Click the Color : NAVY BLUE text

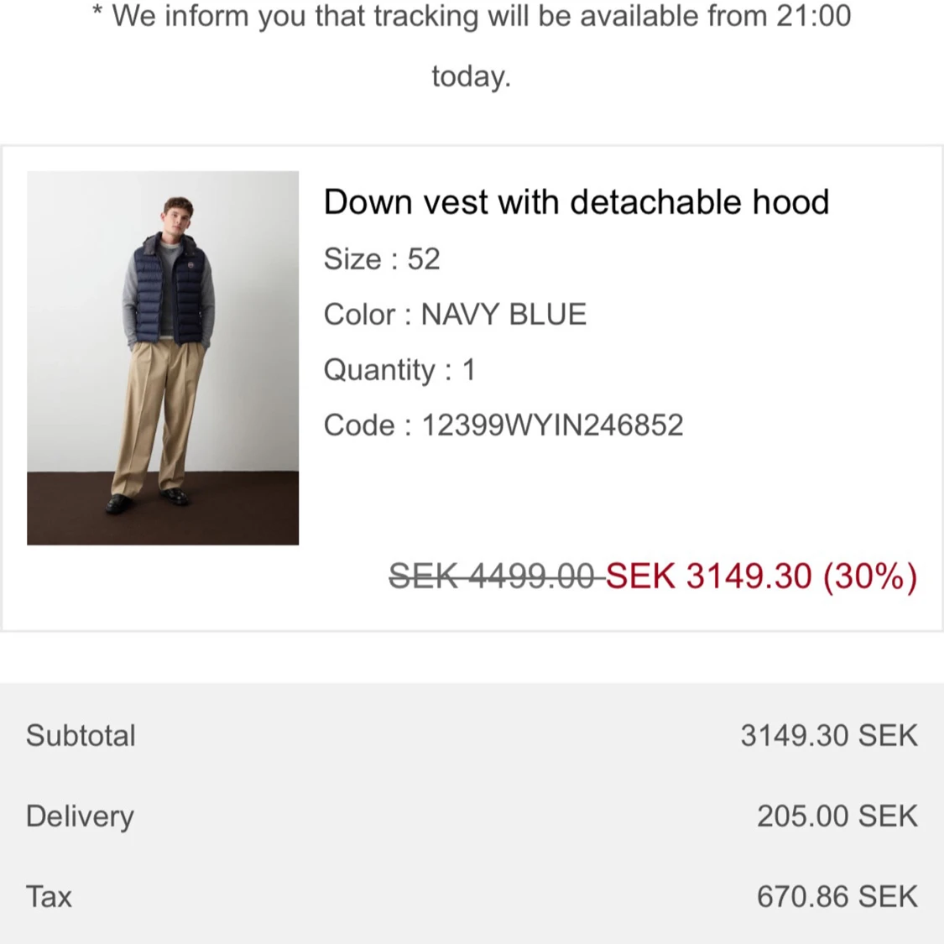pyautogui.click(x=455, y=315)
